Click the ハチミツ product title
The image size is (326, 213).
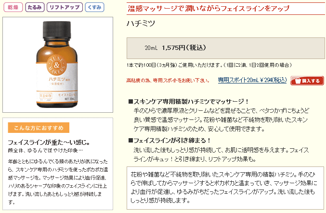click(x=141, y=24)
